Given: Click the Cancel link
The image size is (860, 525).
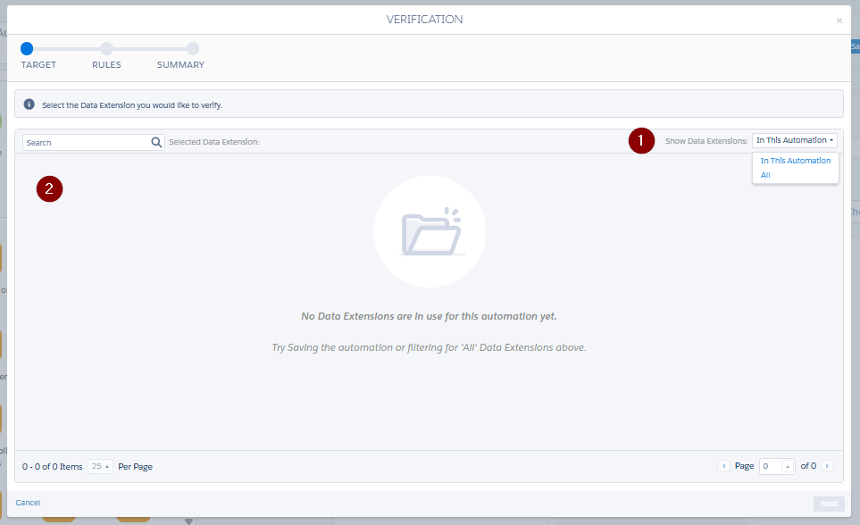Looking at the screenshot, I should pyautogui.click(x=28, y=503).
